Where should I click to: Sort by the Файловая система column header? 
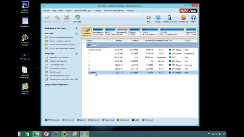(161, 41)
